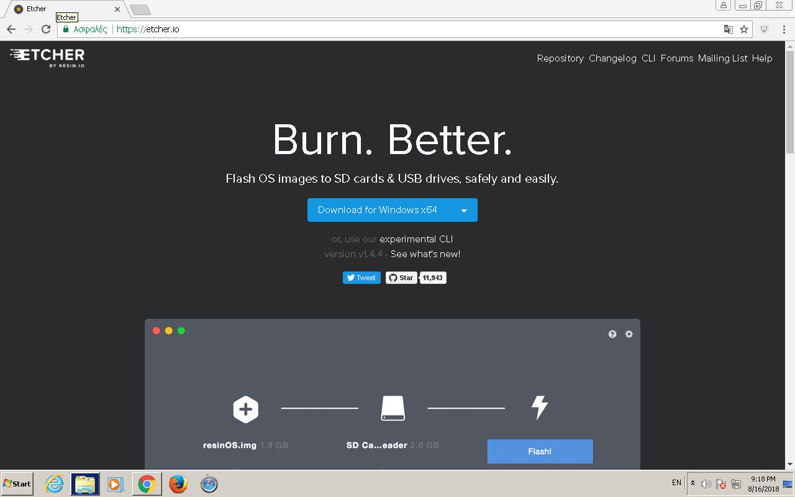Click the help question mark icon in mockup
The image size is (795, 497).
coord(612,334)
